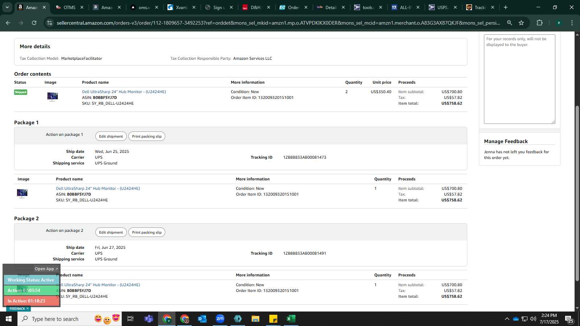
Task: Open clock and calendar flyout
Action: pyautogui.click(x=549, y=319)
